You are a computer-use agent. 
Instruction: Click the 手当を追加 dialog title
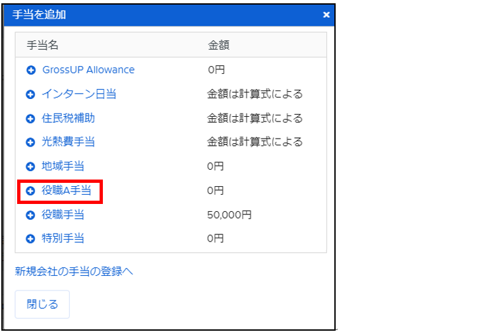39,15
